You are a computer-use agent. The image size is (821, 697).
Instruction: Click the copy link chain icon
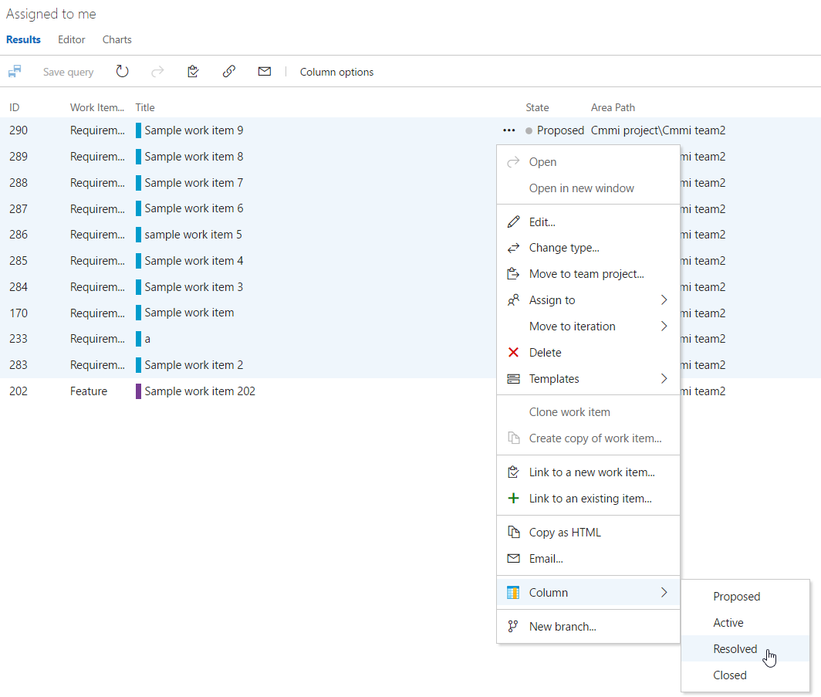[229, 71]
